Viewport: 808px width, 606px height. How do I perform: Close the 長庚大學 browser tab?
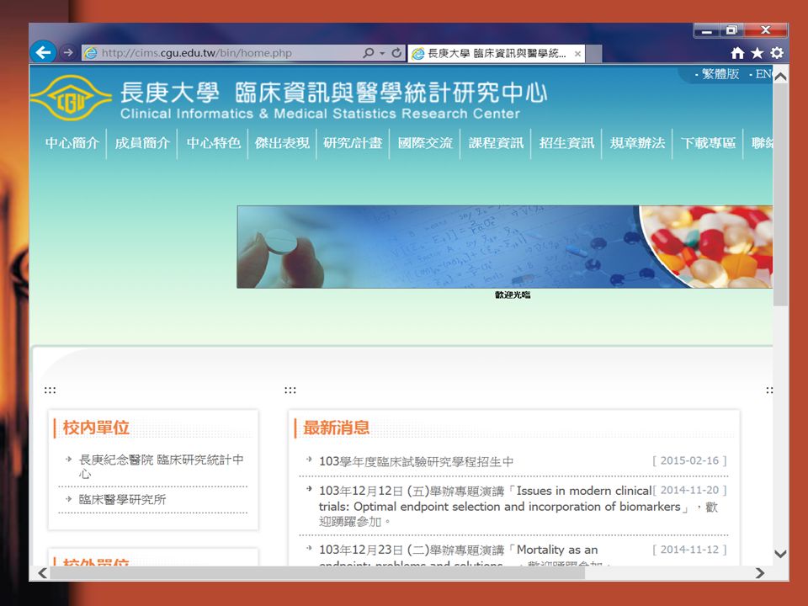[x=577, y=54]
